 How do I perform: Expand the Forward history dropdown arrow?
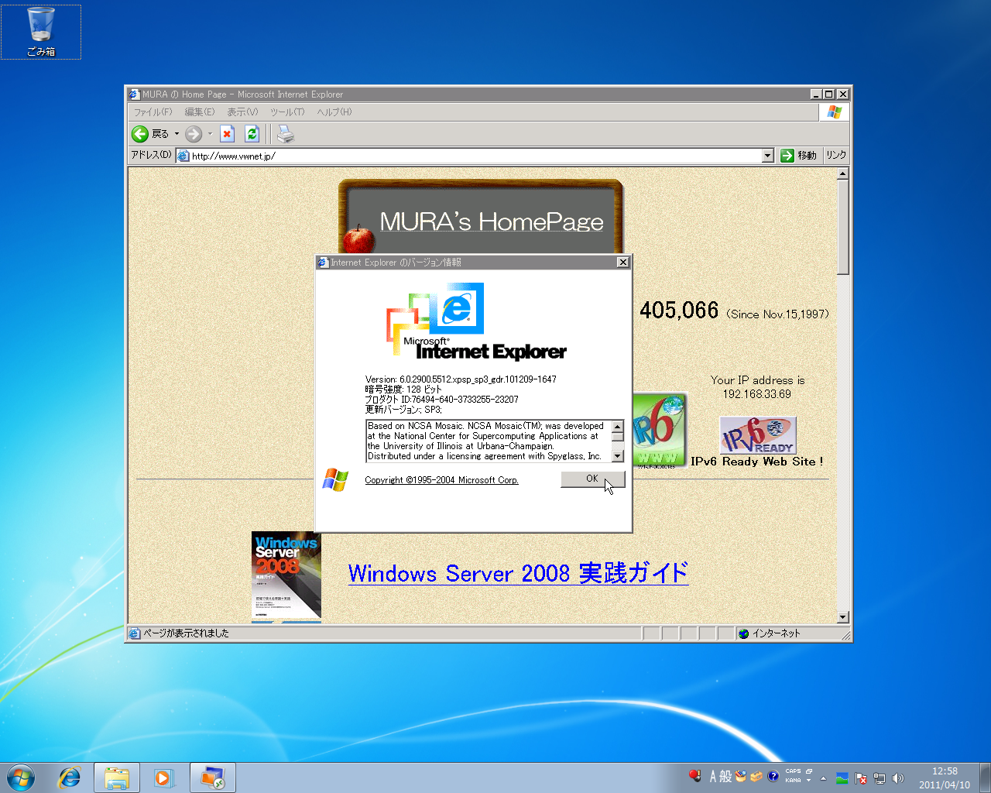click(210, 134)
